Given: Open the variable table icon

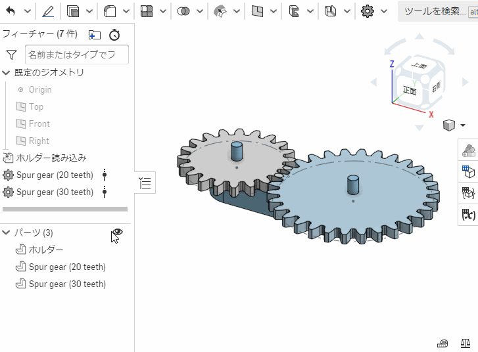Looking at the screenshot, I should point(468,214).
